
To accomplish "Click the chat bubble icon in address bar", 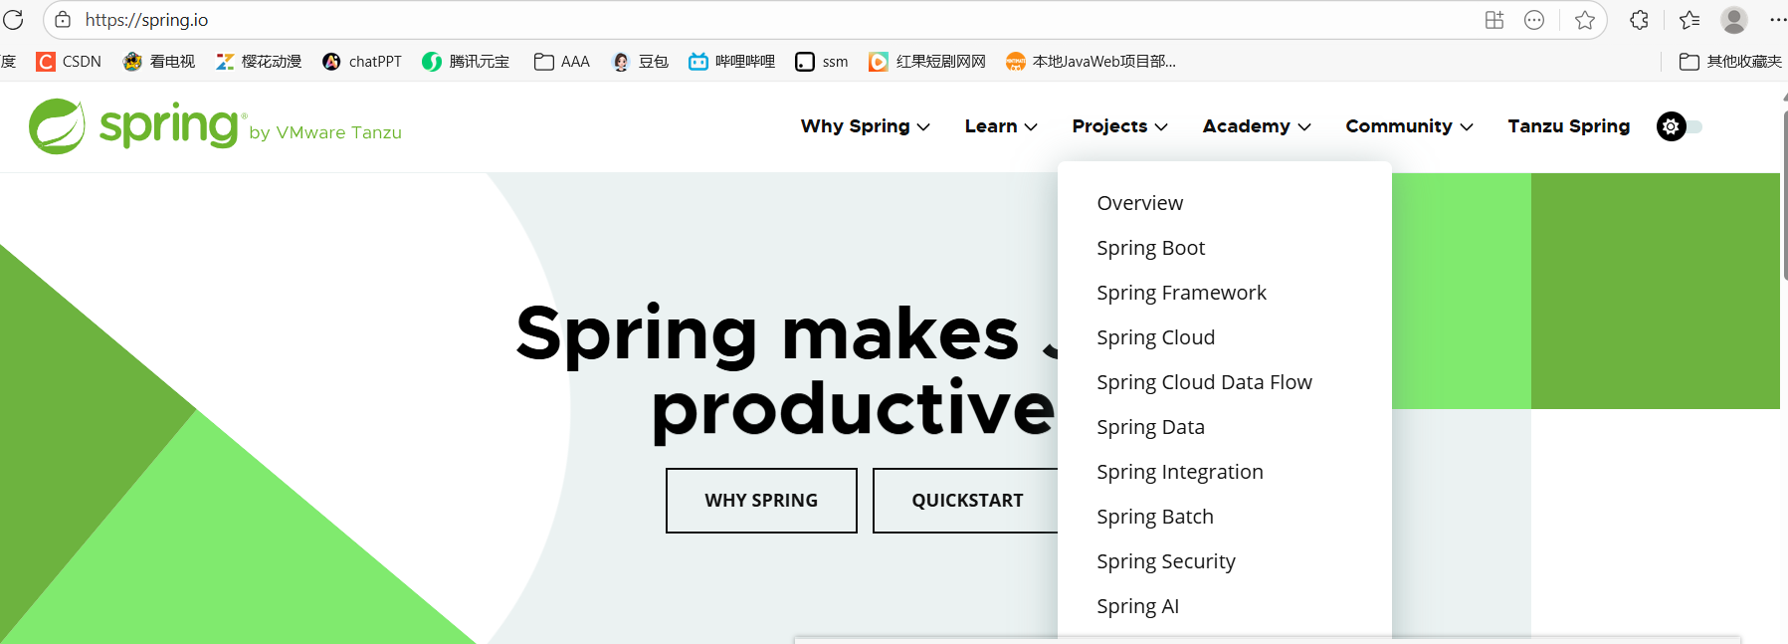I will tap(1534, 20).
